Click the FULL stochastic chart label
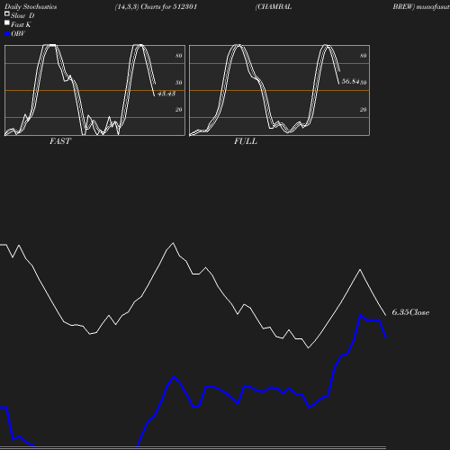The height and width of the screenshot is (450, 450). click(246, 141)
